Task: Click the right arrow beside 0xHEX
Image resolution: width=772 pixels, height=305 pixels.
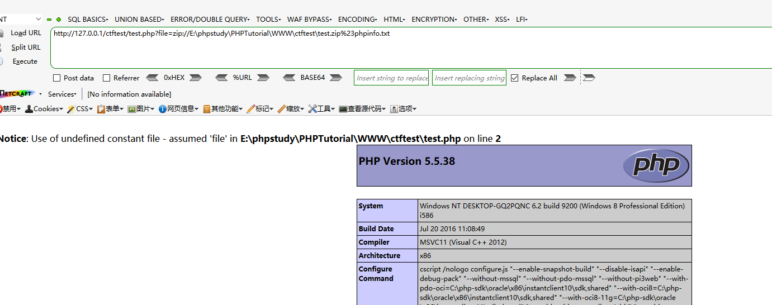Action: (196, 78)
